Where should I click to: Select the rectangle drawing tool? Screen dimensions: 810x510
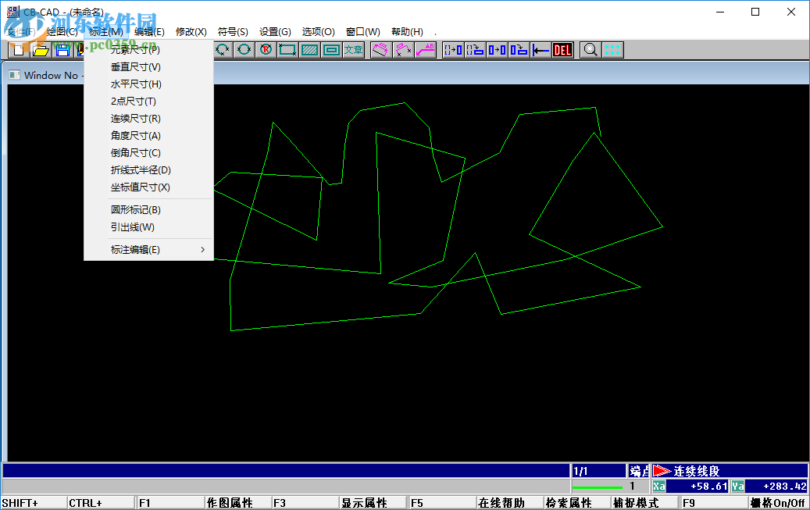click(287, 49)
